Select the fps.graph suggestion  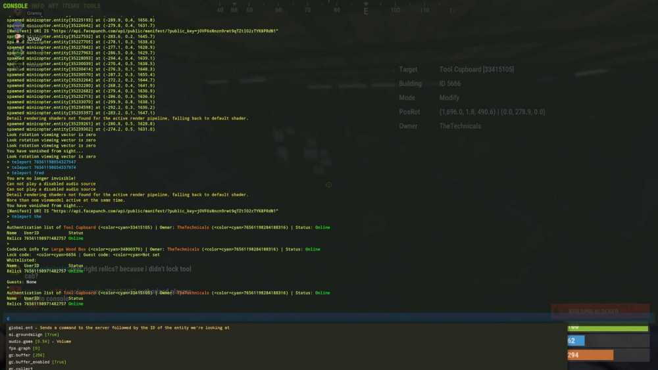(x=24, y=348)
